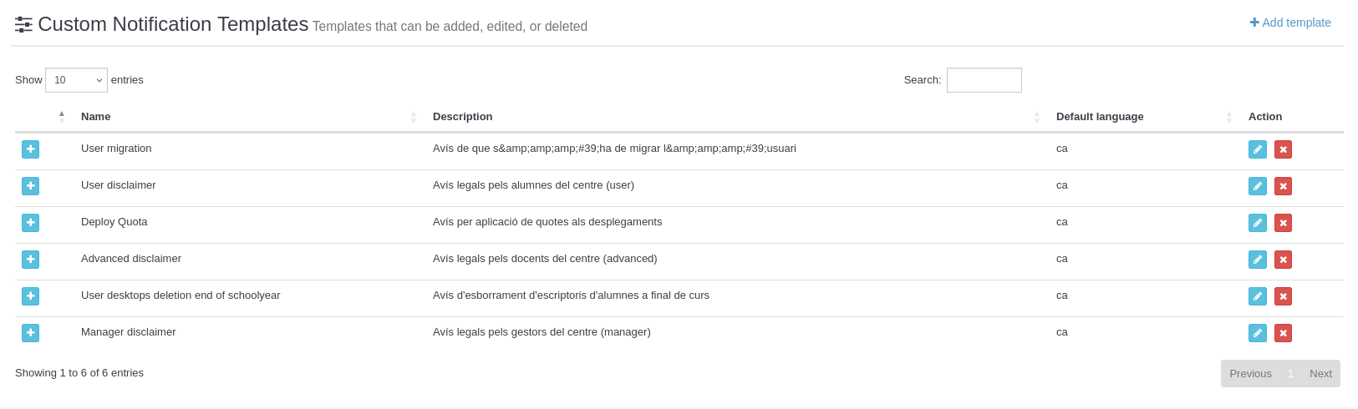Expand the User migration row details
This screenshot has height=409, width=1358.
30,149
